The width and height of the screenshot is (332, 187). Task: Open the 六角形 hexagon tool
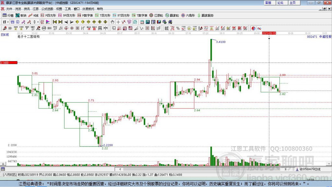(x=187, y=15)
